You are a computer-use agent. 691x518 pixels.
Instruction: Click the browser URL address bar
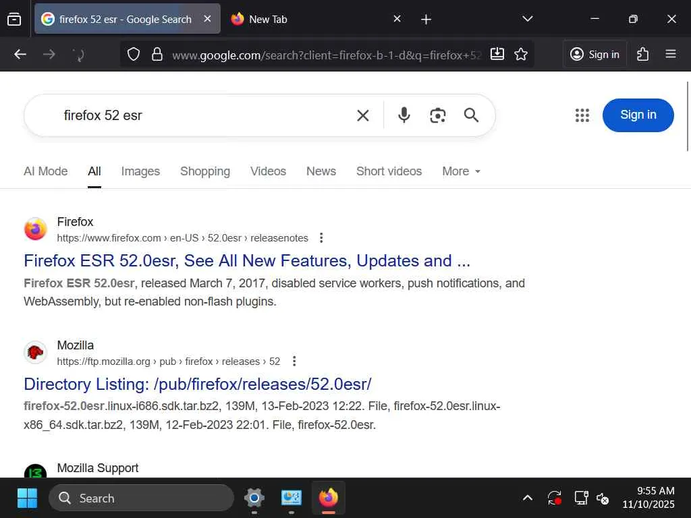point(326,55)
